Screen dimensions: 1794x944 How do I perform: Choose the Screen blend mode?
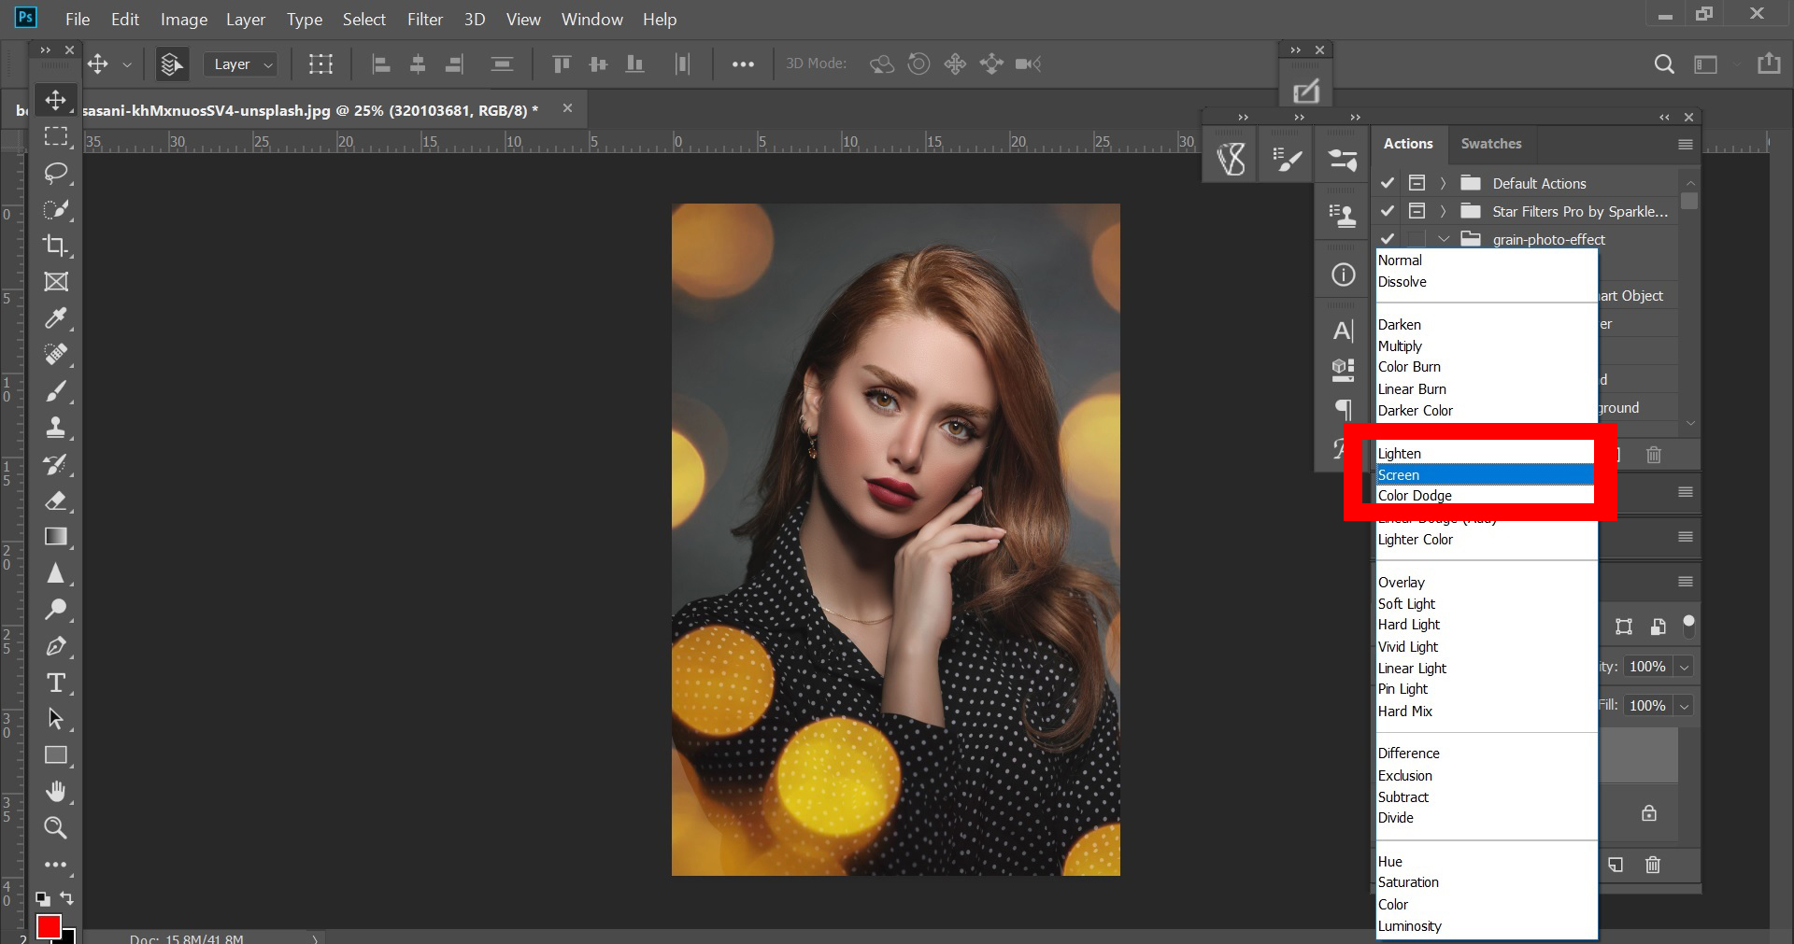[1486, 474]
